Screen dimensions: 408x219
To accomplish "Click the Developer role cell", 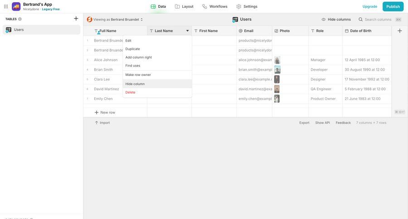I will tap(325, 70).
